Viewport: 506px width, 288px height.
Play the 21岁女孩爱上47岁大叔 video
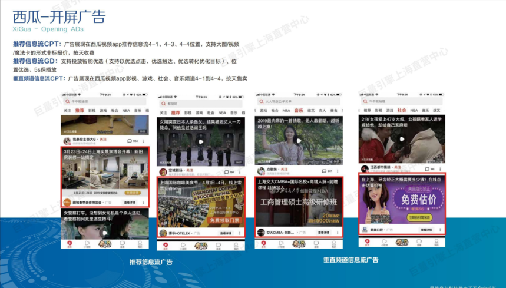point(402,139)
